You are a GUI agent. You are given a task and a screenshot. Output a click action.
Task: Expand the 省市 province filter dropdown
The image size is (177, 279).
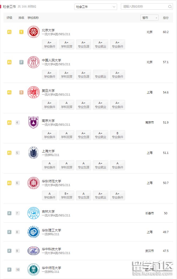tap(149, 18)
